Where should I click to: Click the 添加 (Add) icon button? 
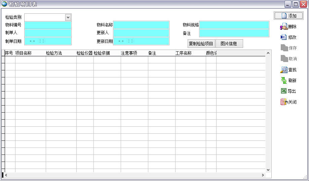(x=288, y=16)
